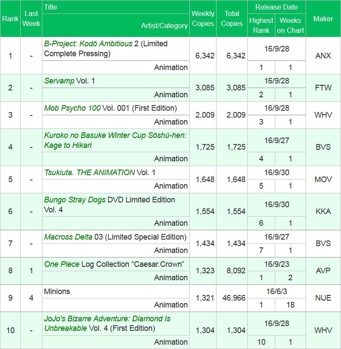Select the Minions title cell
The image size is (341, 349).
click(57, 291)
